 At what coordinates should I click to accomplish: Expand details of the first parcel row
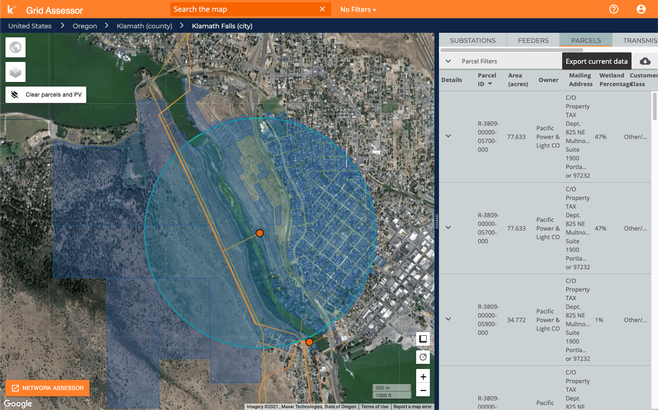pyautogui.click(x=448, y=136)
